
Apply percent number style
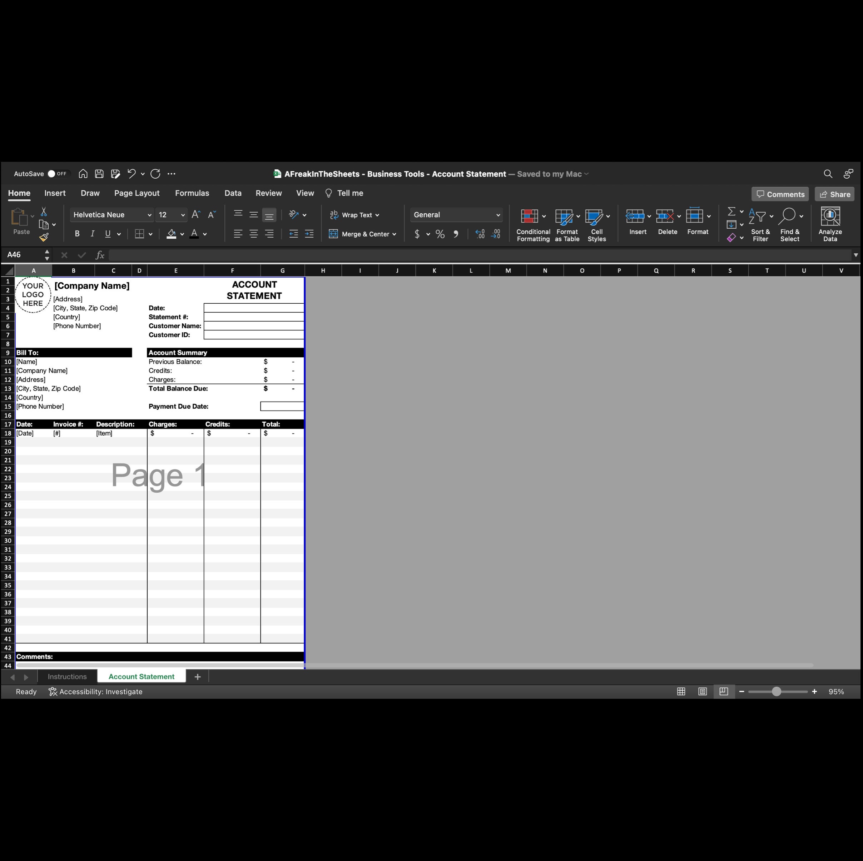pos(440,234)
